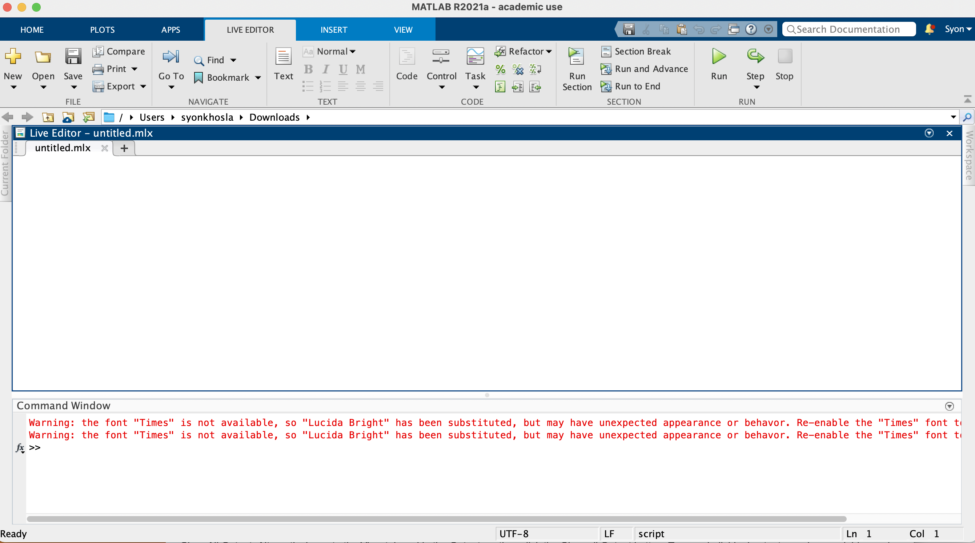This screenshot has width=975, height=543.
Task: Switch to the INSERT tab
Action: click(x=334, y=29)
